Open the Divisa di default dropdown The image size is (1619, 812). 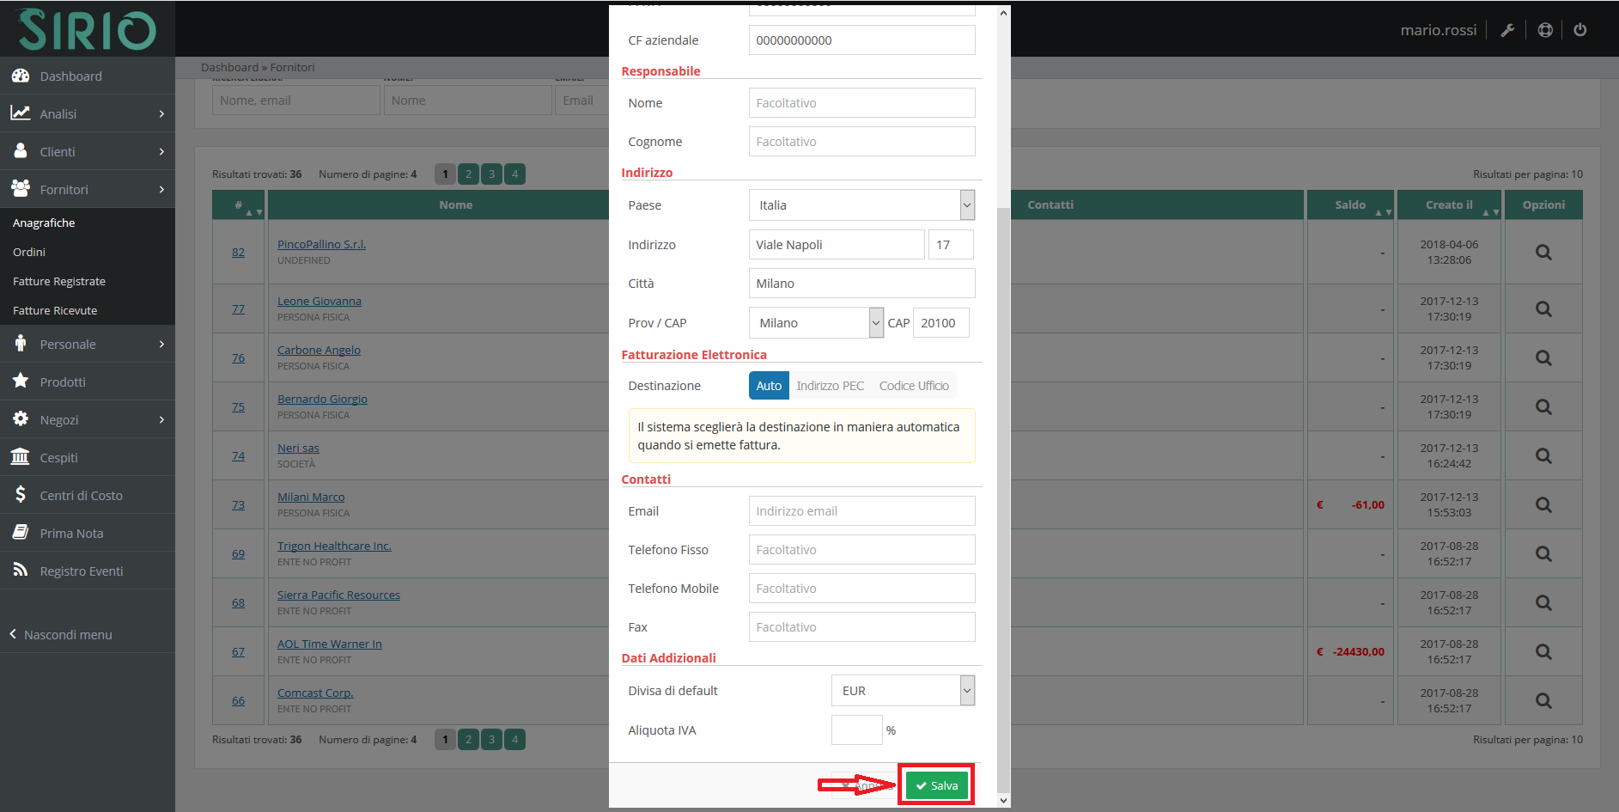tap(903, 691)
